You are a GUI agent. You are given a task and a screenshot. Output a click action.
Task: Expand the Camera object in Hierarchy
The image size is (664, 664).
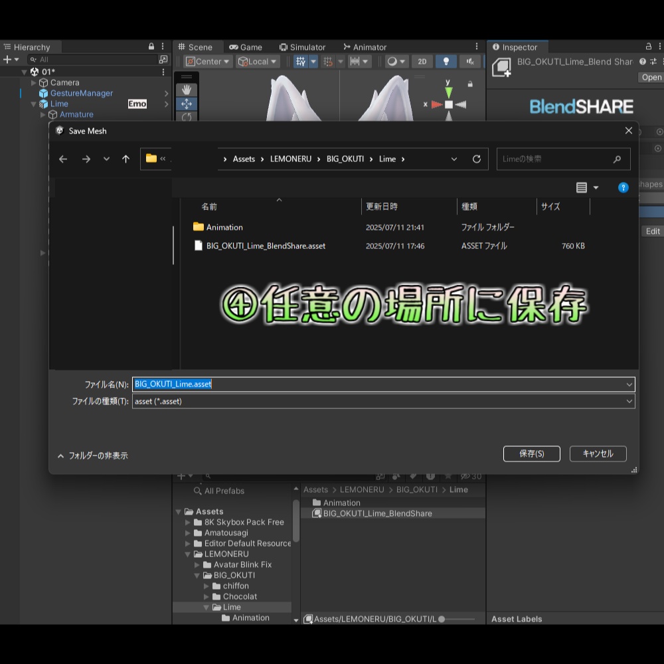(x=33, y=82)
